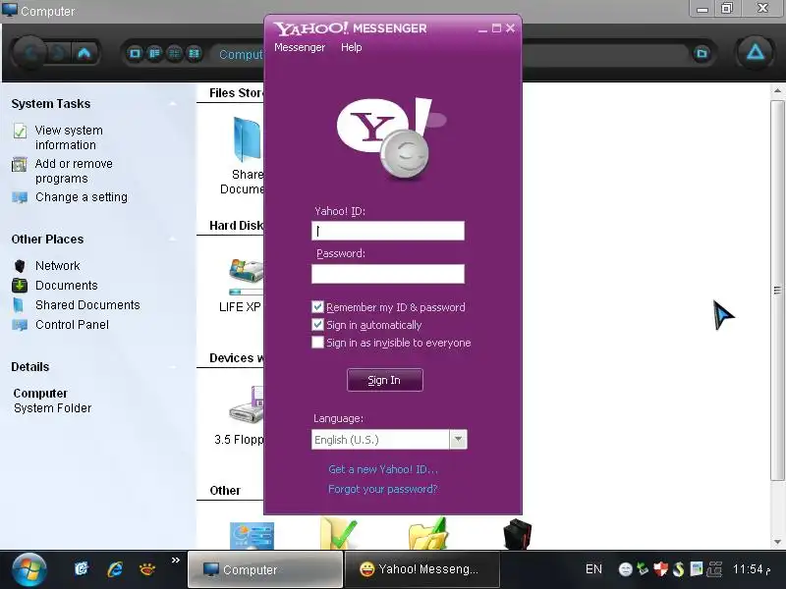
Task: Click the Forward arrow in Computer window
Action: click(59, 53)
